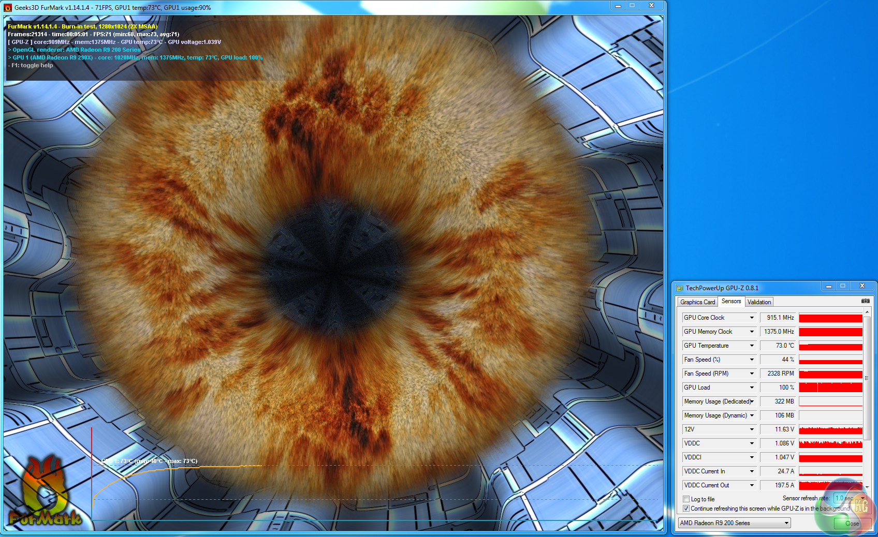
Task: Click the Sensor refresh rate label
Action: 806,498
